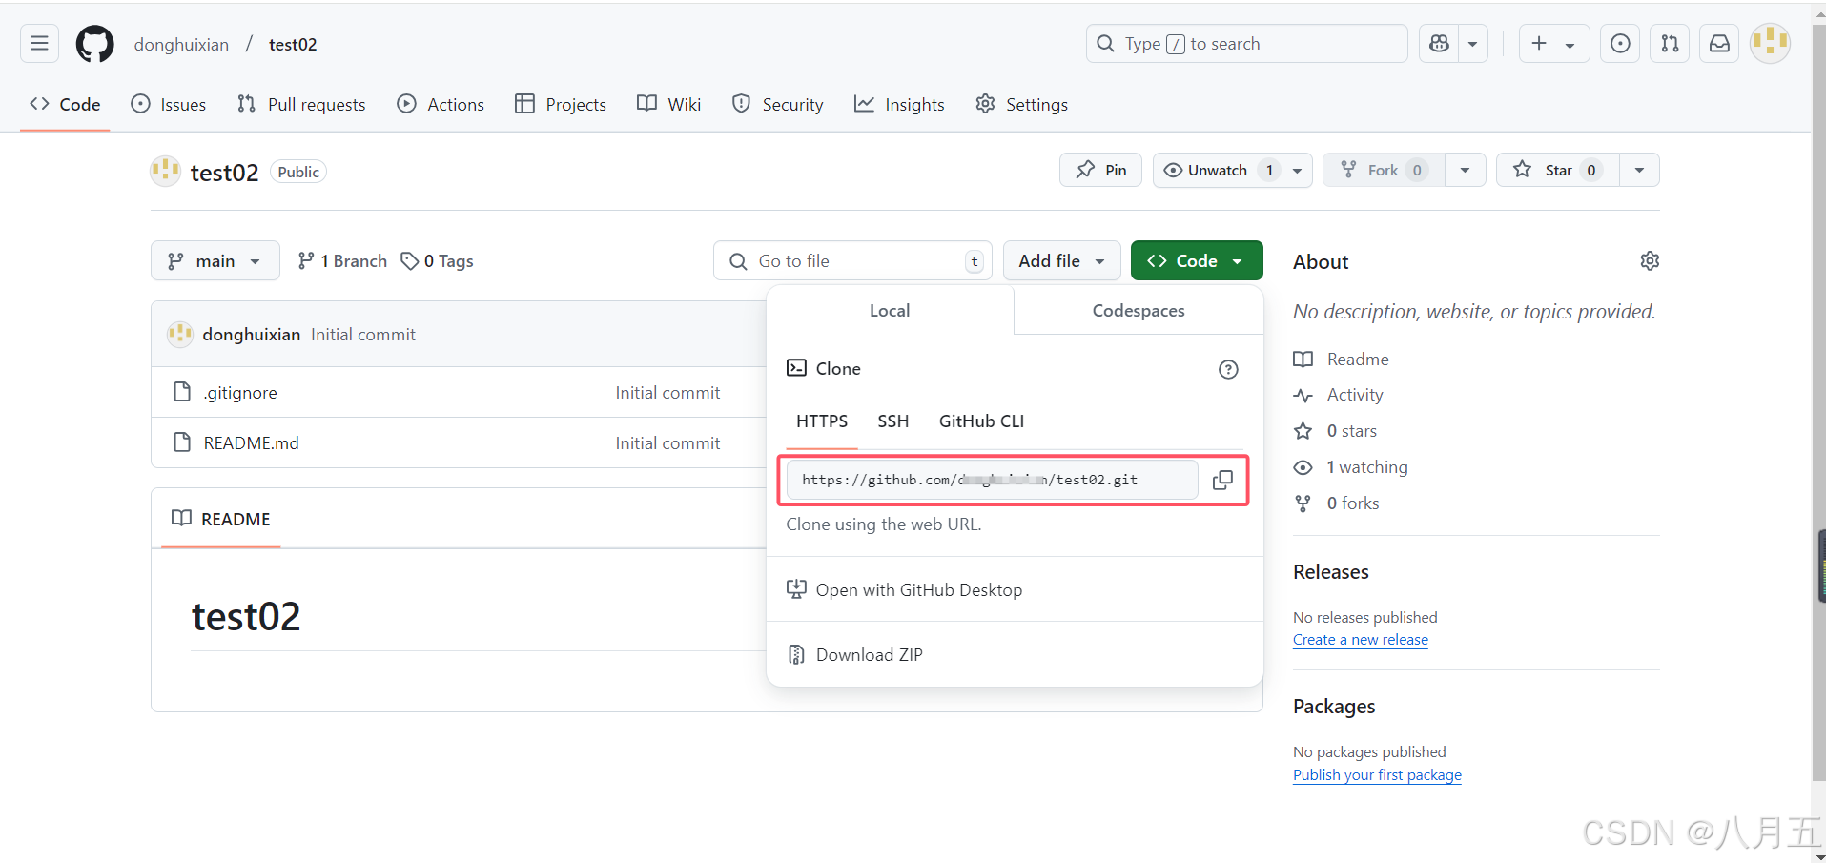Open the main branch selector
Image resolution: width=1826 pixels, height=863 pixels.
(215, 260)
